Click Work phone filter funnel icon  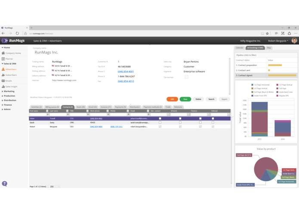108,114
